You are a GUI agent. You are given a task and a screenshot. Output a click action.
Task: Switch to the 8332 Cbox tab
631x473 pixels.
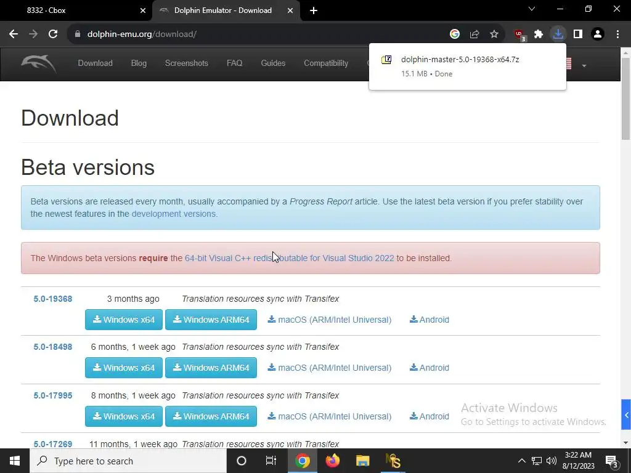76,10
